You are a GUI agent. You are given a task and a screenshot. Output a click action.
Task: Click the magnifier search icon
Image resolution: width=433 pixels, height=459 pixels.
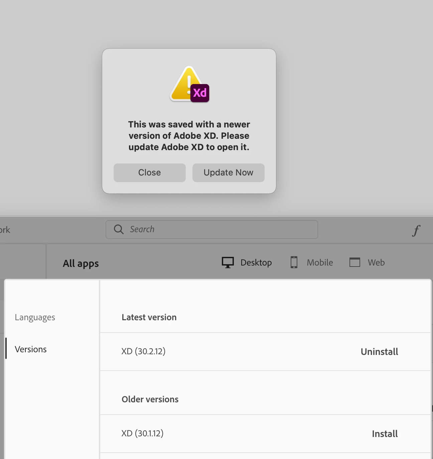[119, 229]
